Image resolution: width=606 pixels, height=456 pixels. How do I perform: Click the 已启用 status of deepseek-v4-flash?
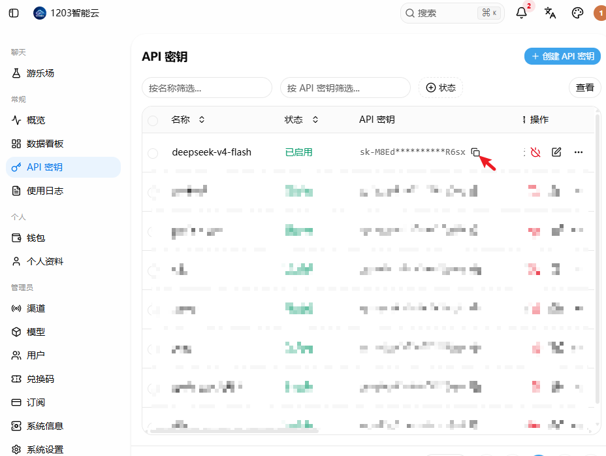[298, 152]
